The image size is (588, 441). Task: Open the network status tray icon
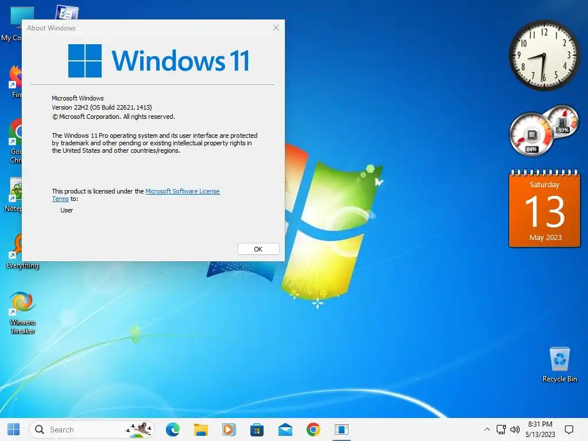click(x=501, y=430)
